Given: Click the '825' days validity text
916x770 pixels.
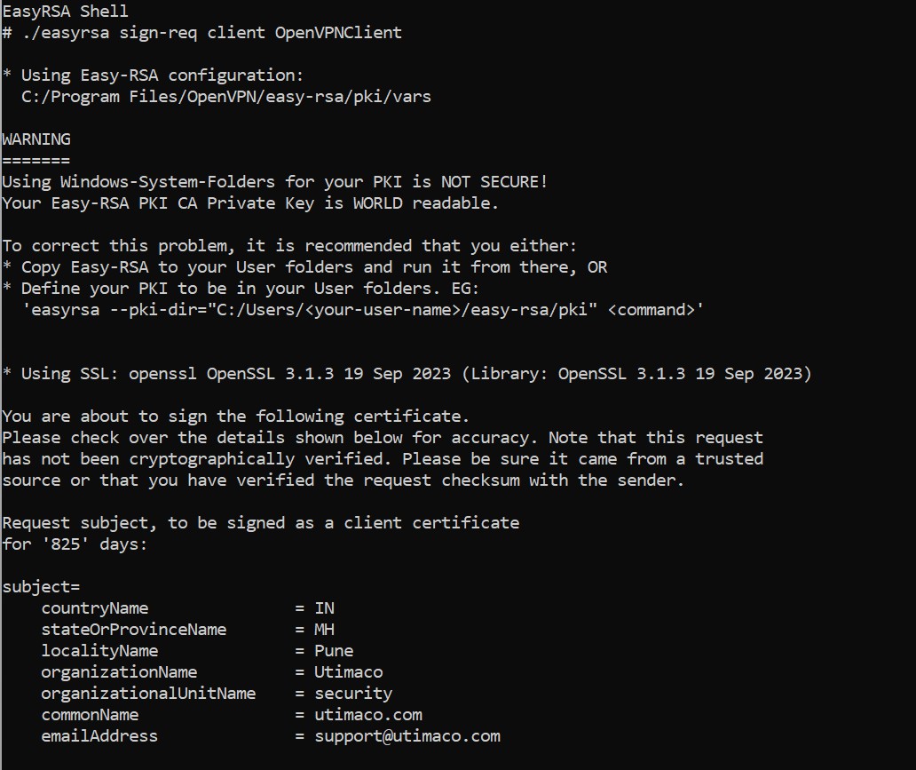Looking at the screenshot, I should pyautogui.click(x=66, y=544).
